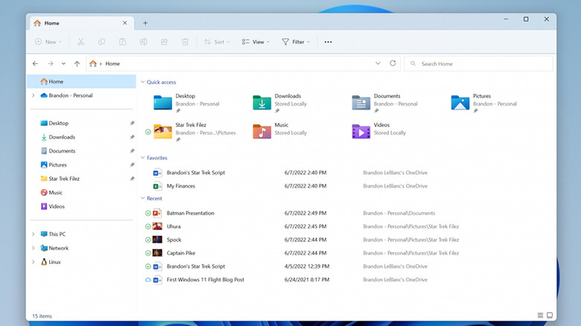Viewport: 581px width, 326px height.
Task: Switch to large thumbnails view icon
Action: [550, 316]
